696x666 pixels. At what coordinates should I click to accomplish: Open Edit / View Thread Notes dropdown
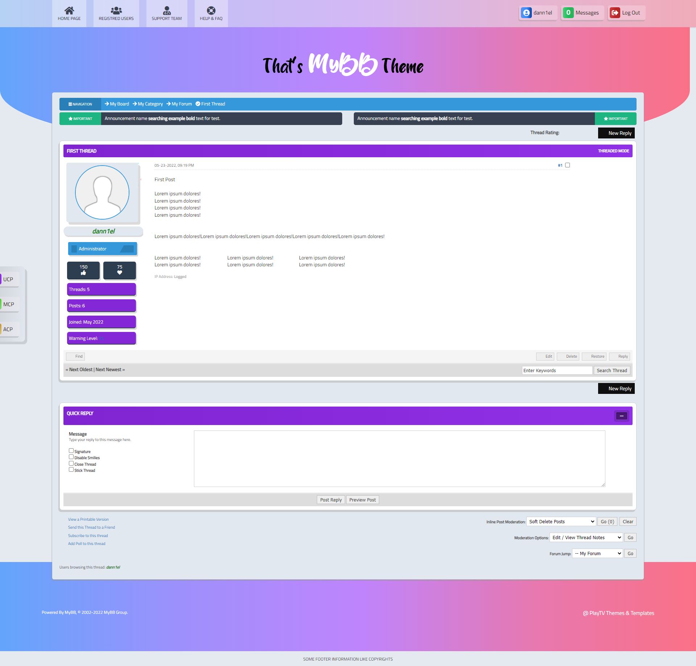[x=586, y=538]
